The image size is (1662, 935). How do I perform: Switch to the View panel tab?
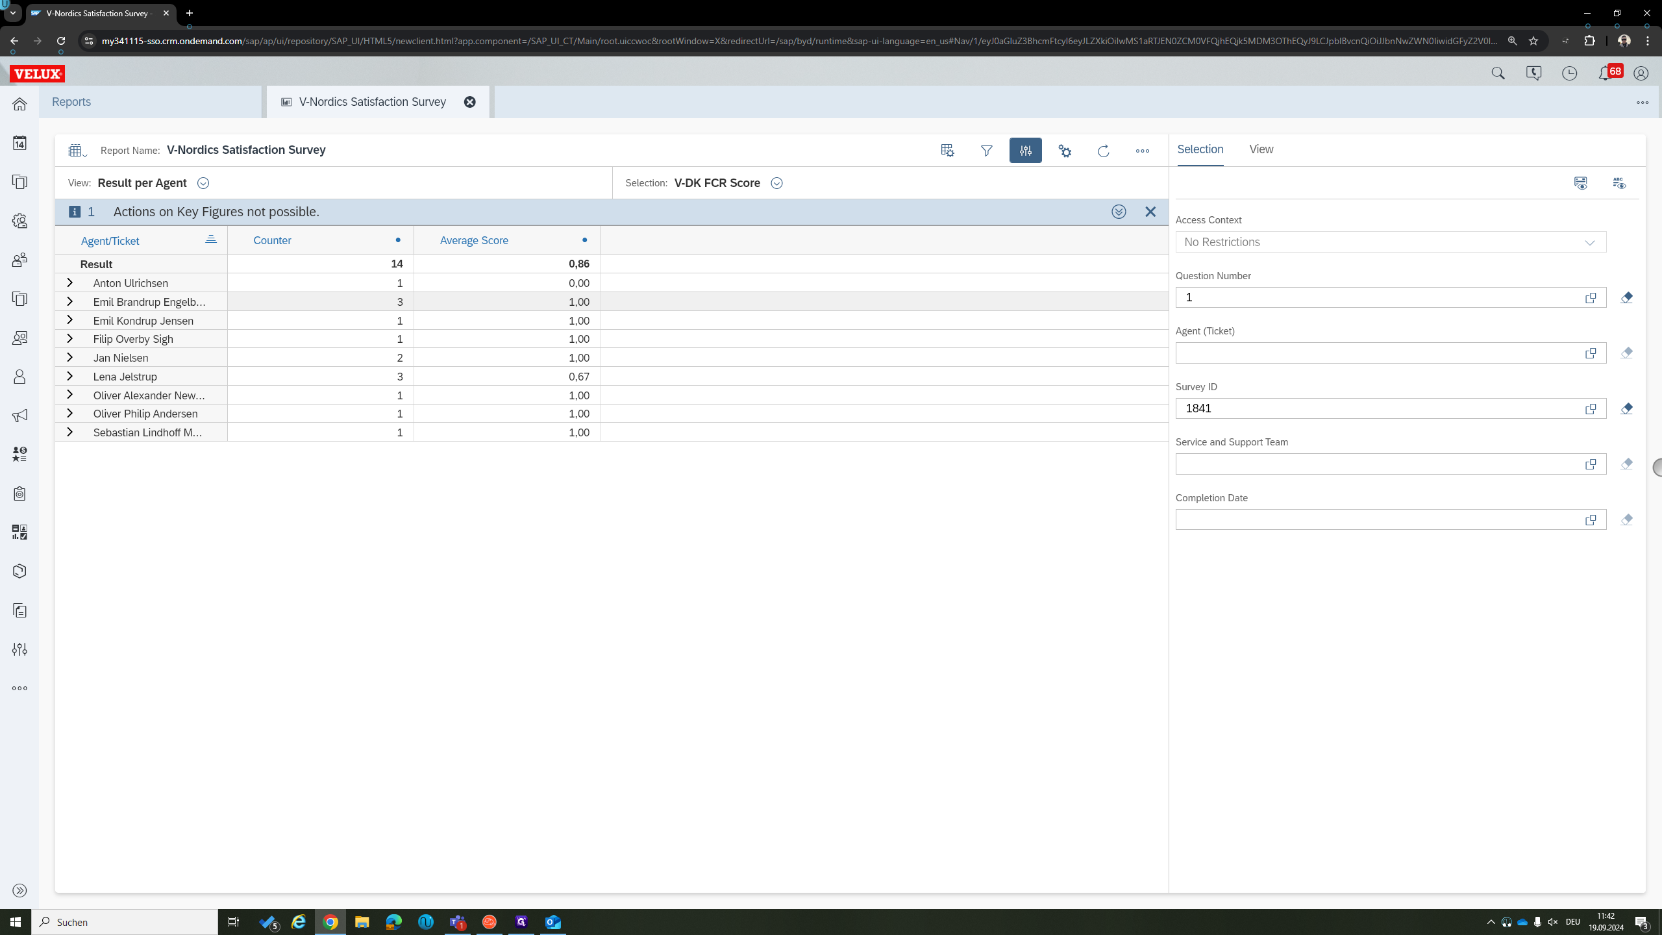point(1261,149)
